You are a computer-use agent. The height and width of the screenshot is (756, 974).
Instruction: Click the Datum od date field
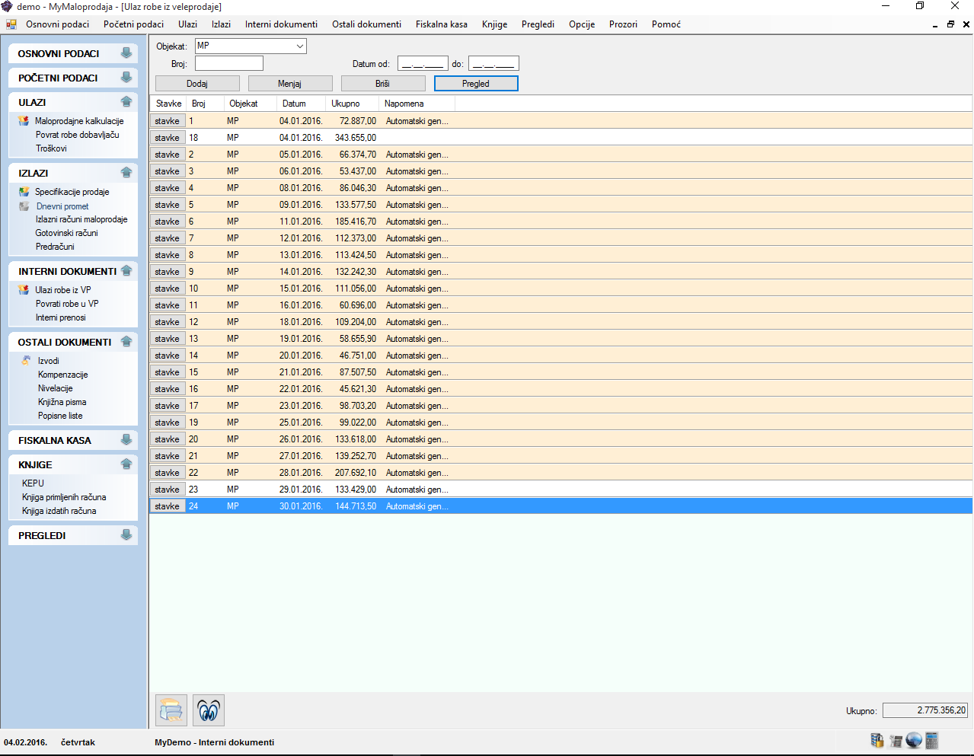click(x=423, y=64)
